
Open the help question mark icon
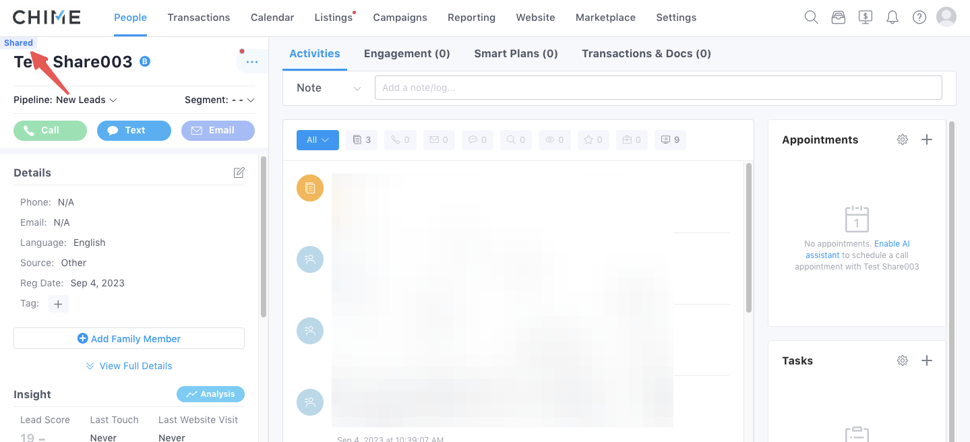click(x=919, y=18)
